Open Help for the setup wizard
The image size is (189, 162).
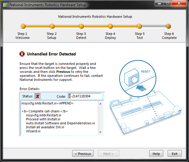(156, 153)
